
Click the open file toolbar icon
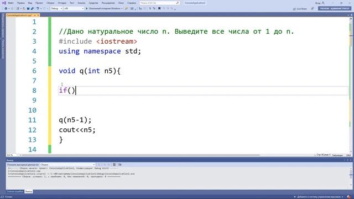coord(24,9)
